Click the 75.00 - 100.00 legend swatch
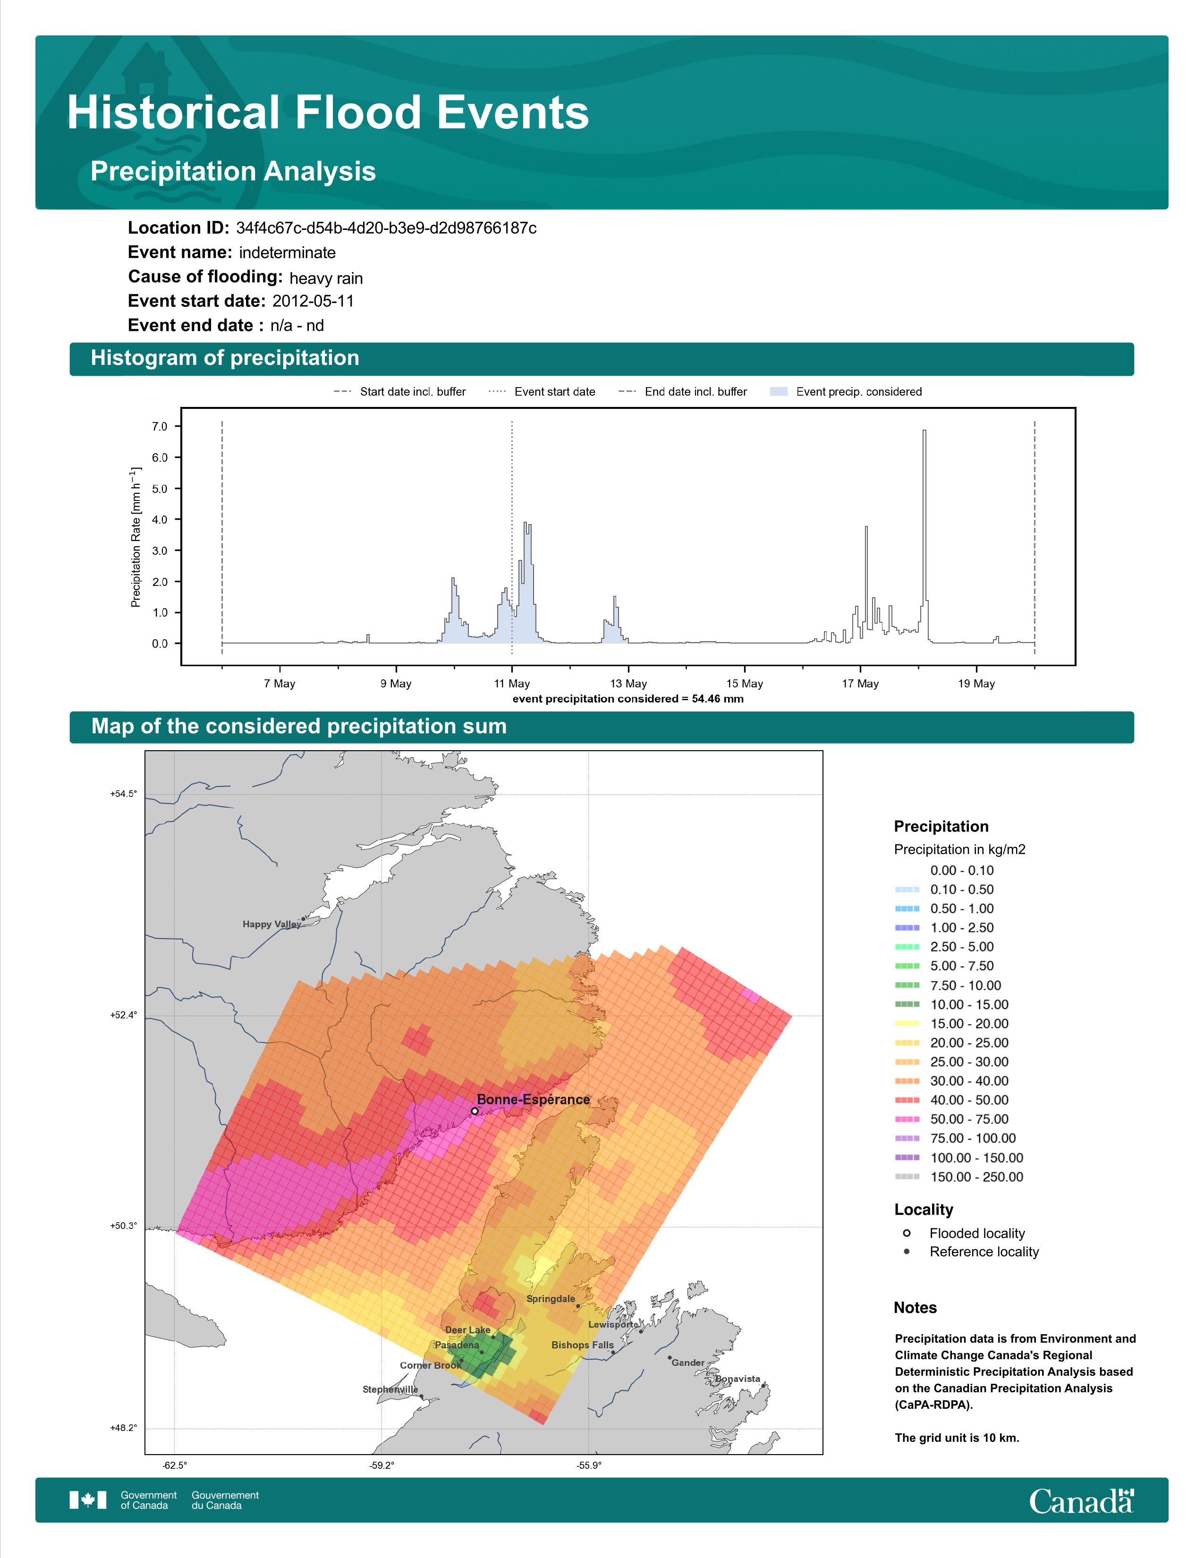The width and height of the screenshot is (1204, 1558). click(907, 1139)
